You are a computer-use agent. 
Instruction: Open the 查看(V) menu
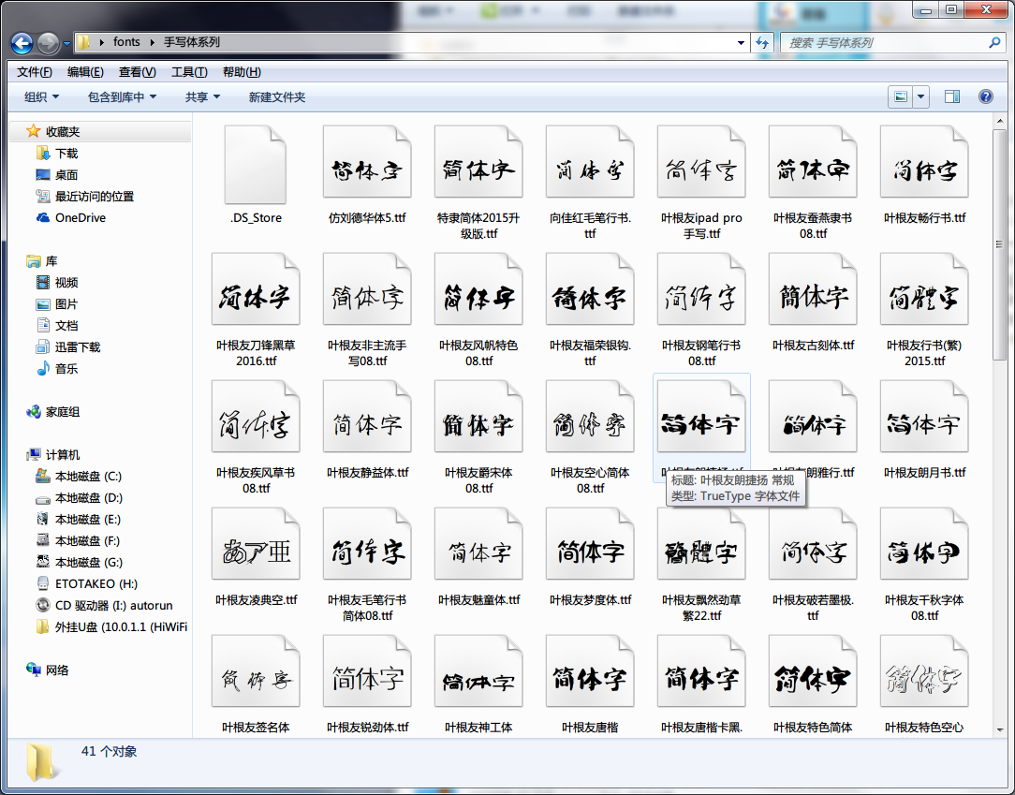138,72
